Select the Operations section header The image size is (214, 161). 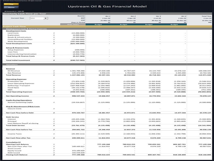[x=107, y=65]
